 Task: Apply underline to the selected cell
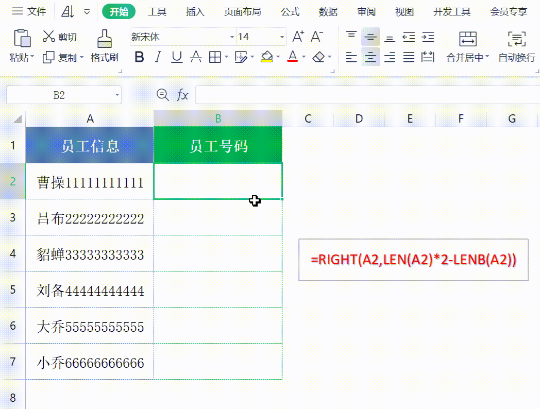click(x=176, y=57)
